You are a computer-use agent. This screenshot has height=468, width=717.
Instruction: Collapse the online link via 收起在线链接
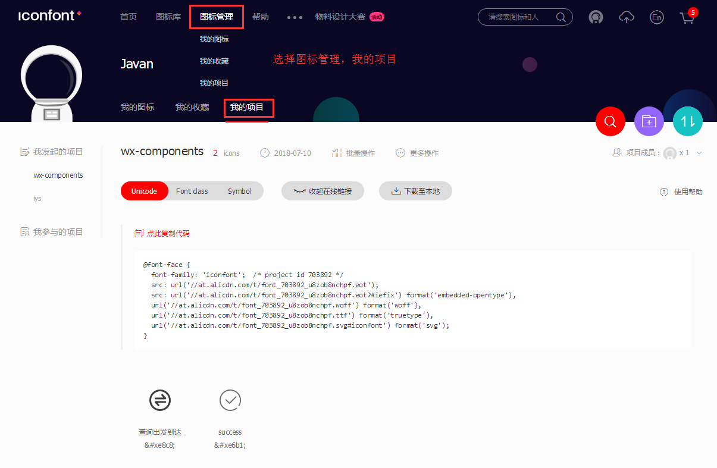point(323,191)
